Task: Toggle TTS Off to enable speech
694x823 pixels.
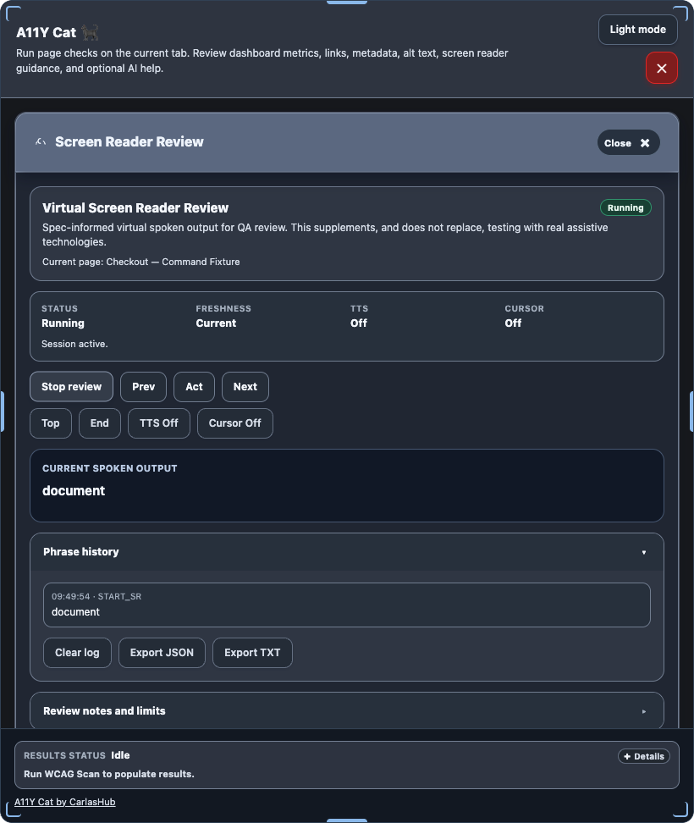Action: [158, 423]
